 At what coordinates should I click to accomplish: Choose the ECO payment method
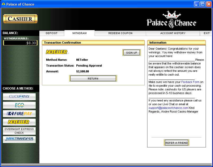(x=19, y=105)
